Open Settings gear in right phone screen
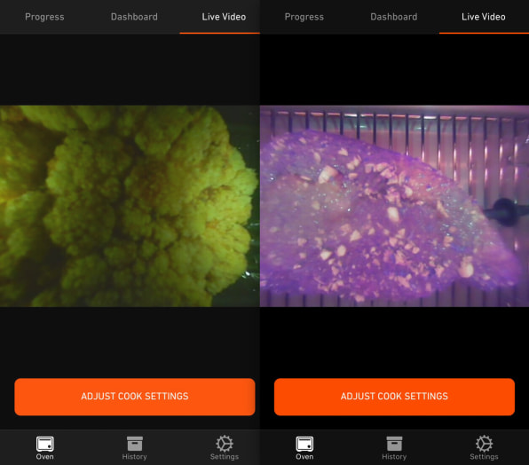529x465 pixels. pyautogui.click(x=484, y=444)
